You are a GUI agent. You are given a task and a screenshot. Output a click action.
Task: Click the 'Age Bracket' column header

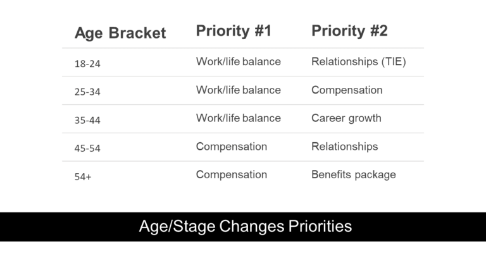120,33
